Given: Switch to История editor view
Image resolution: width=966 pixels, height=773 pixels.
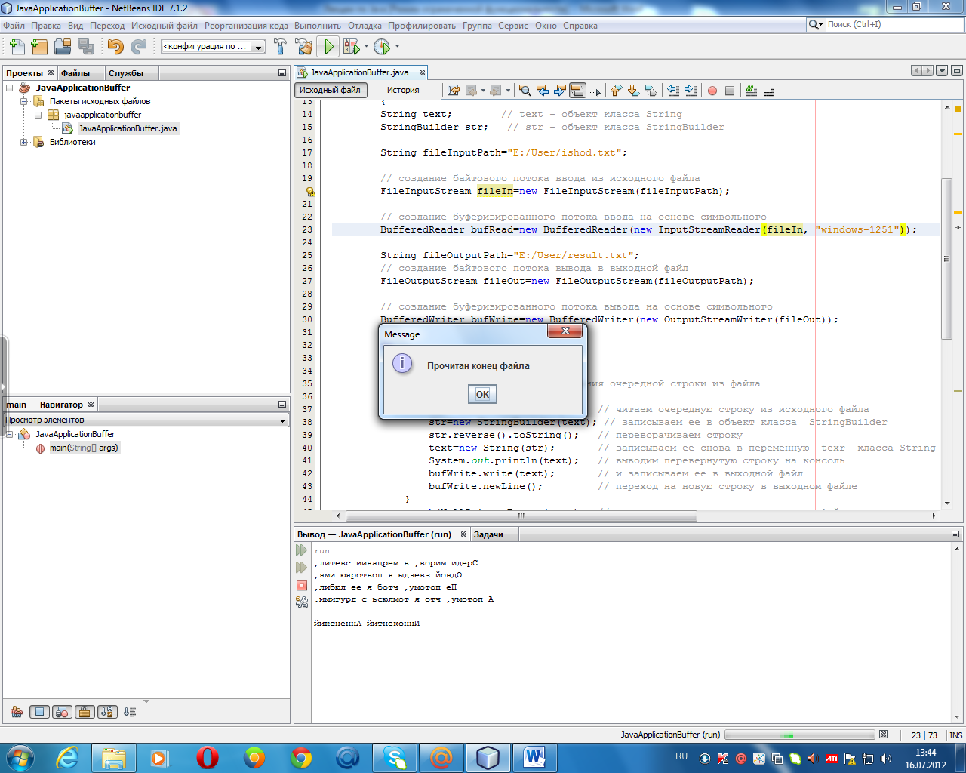Looking at the screenshot, I should [x=403, y=90].
